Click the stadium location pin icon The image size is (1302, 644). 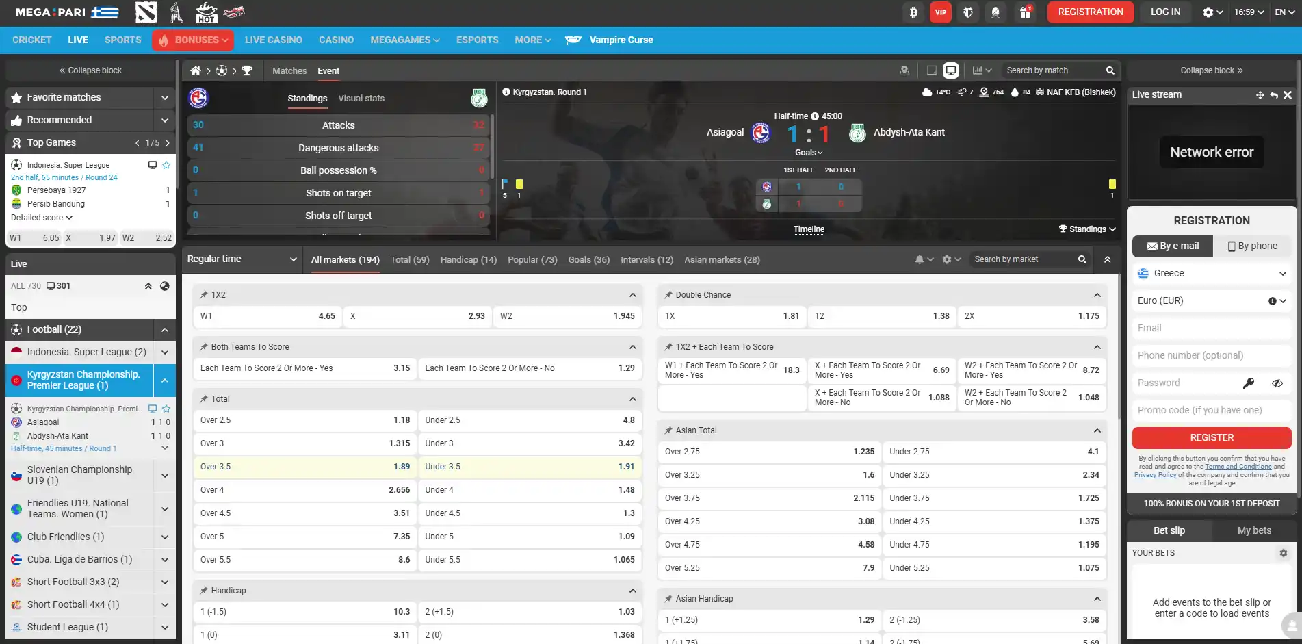pos(904,70)
